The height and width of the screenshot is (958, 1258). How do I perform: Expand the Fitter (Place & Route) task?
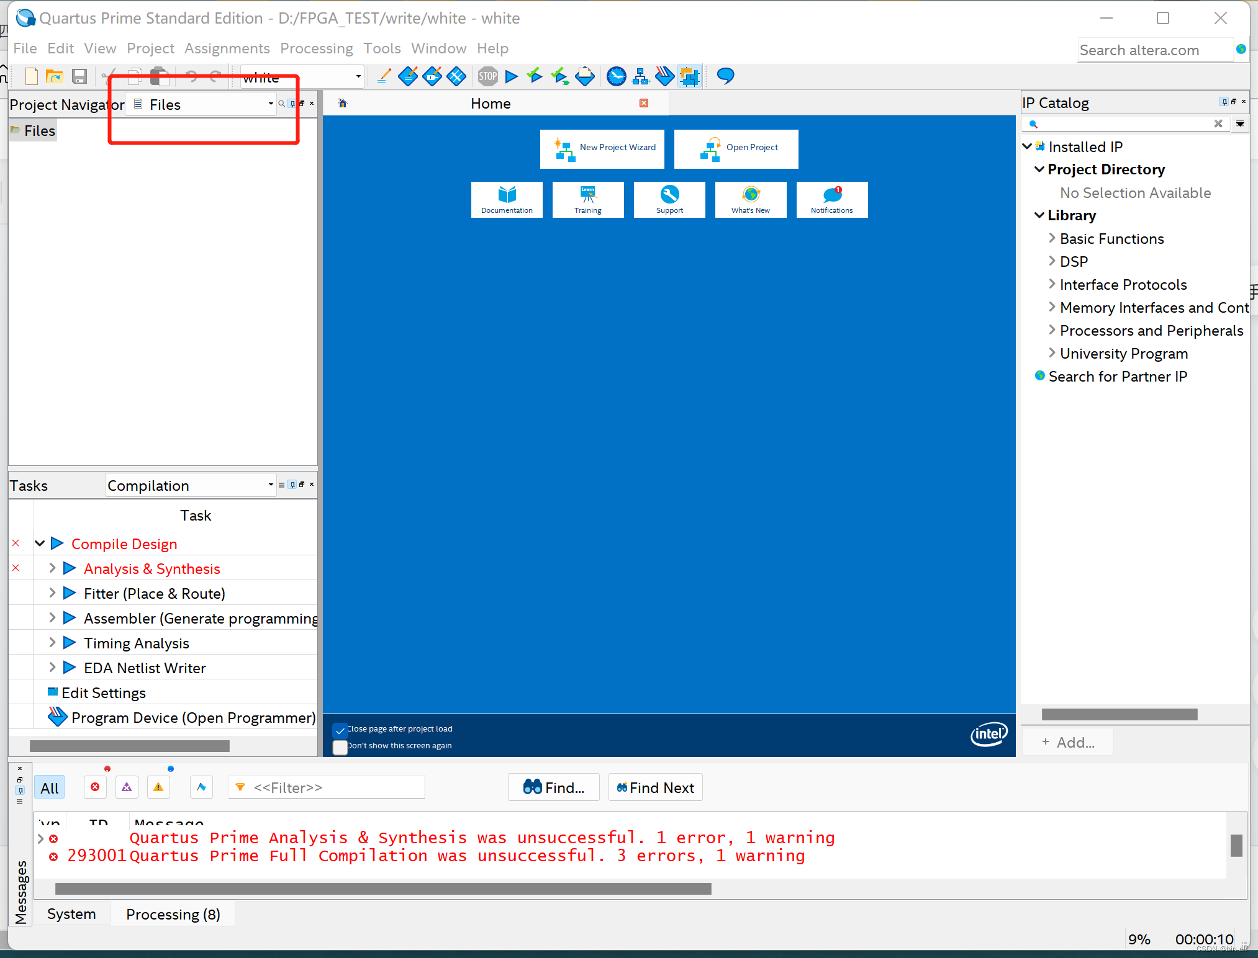[52, 593]
